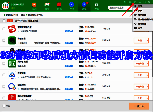Screen dimensions: 153x112
Task: Open 新版功能 link for 爱奇艺视频
Action: 69,66
